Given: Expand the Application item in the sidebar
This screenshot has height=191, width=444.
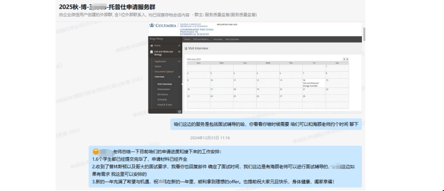Looking at the screenshot, I should pos(179,61).
